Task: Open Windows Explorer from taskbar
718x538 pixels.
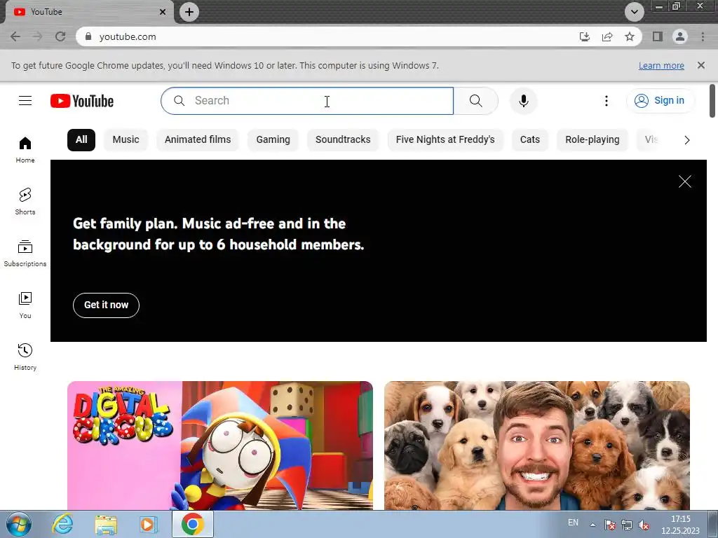Action: pos(106,524)
